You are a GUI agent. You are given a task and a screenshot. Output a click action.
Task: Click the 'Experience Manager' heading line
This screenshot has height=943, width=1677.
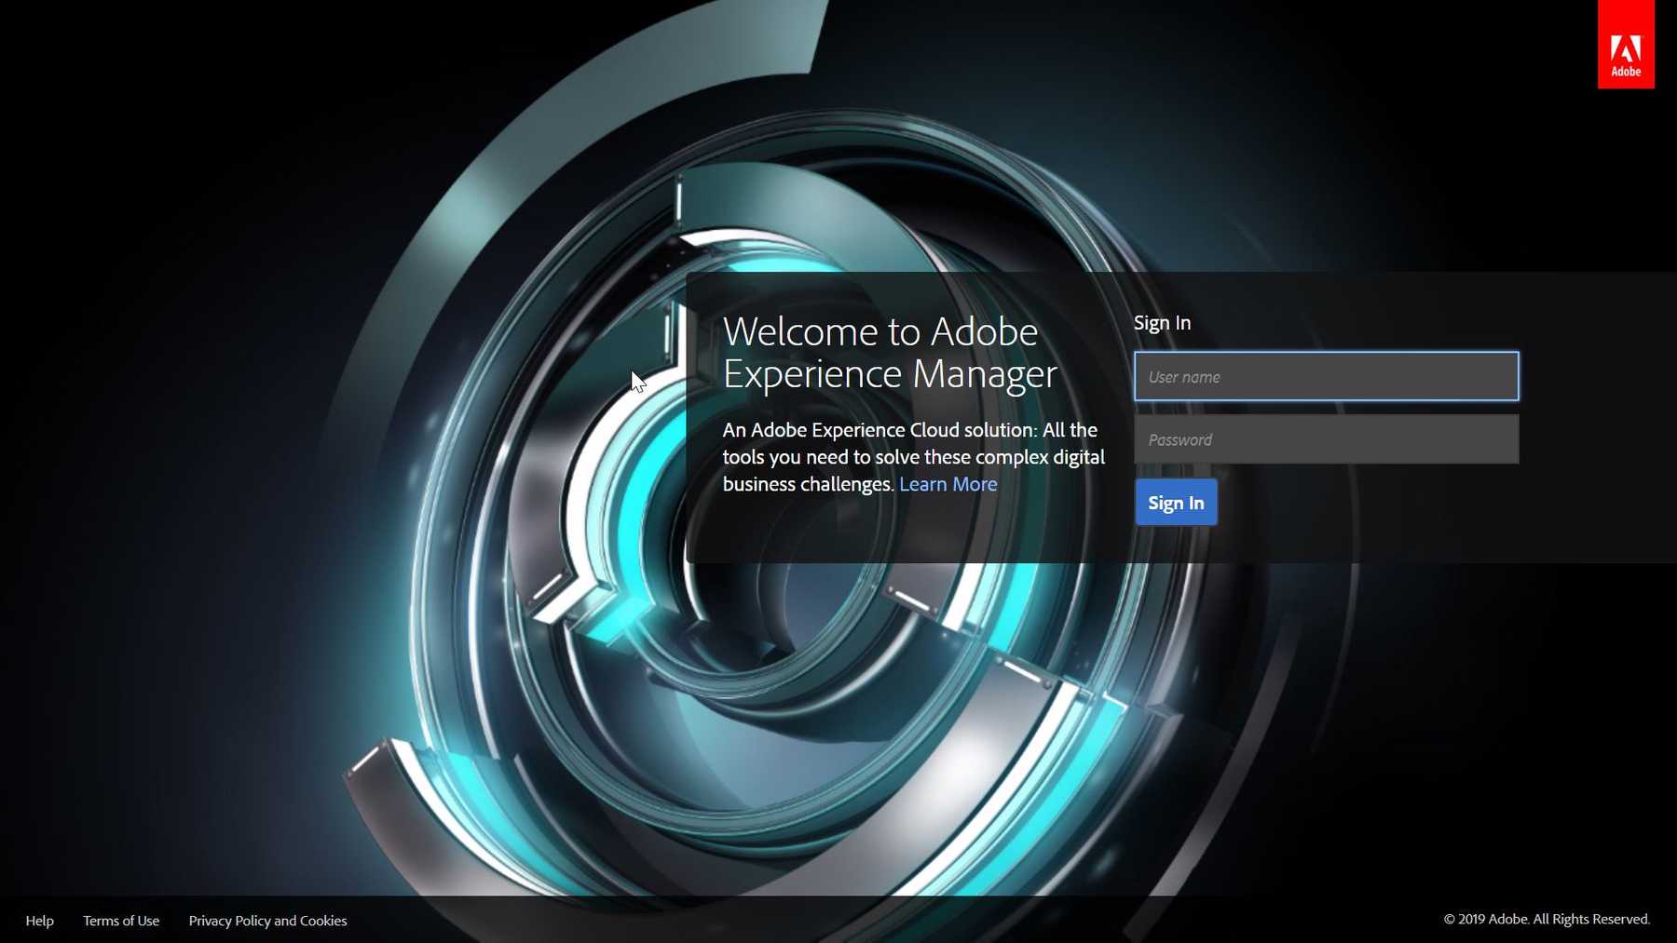[x=890, y=374]
